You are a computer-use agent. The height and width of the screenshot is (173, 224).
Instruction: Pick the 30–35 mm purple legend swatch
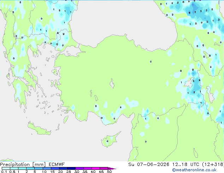[79, 168]
